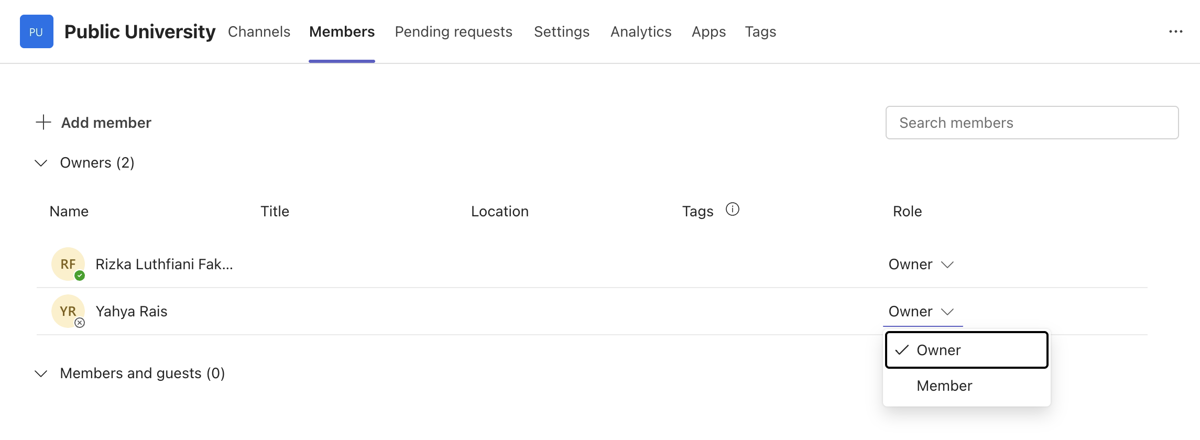Open the more options ellipsis menu
This screenshot has height=440, width=1200.
(1175, 31)
